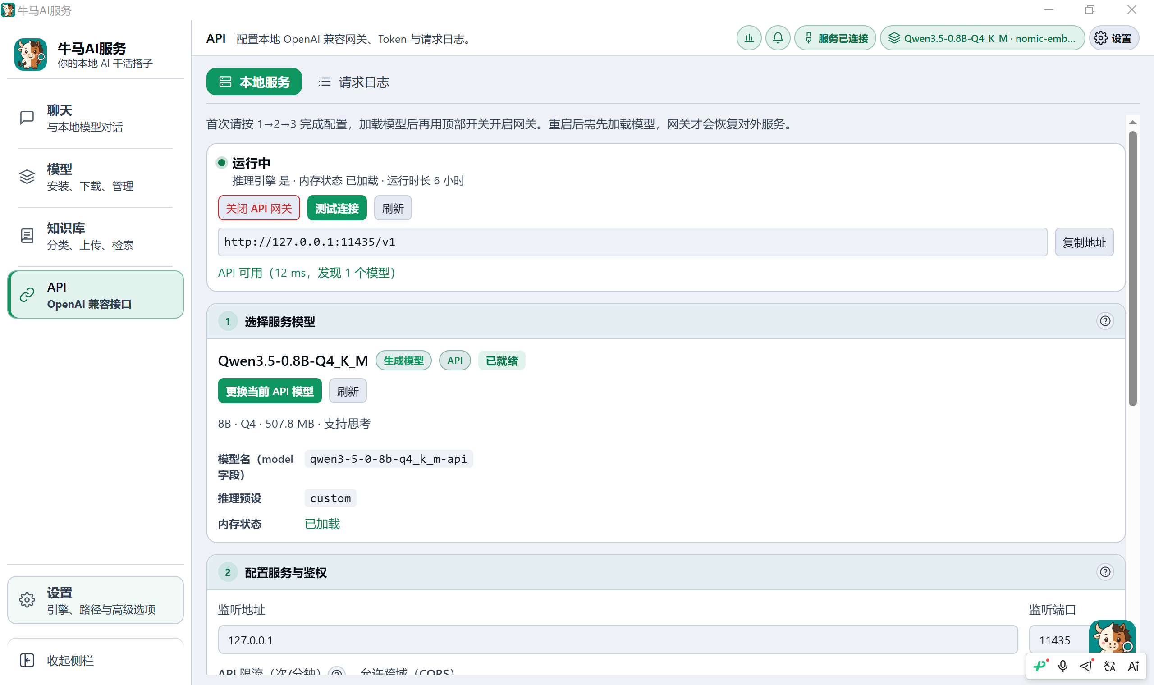1154x685 pixels.
Task: Open notifications bell icon
Action: point(778,38)
